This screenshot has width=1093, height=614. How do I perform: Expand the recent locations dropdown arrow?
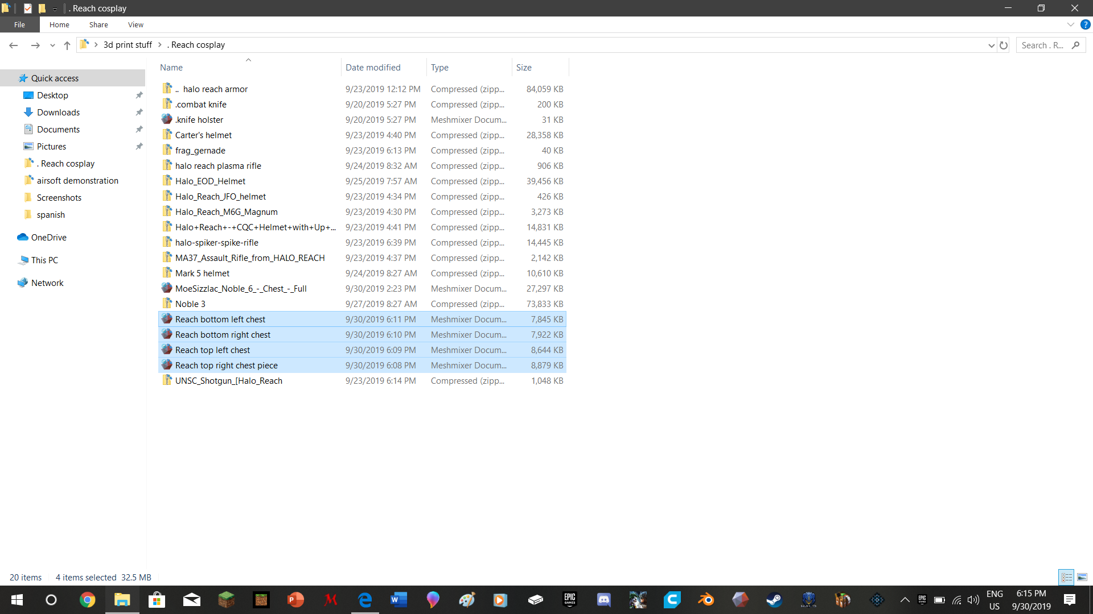pyautogui.click(x=52, y=45)
